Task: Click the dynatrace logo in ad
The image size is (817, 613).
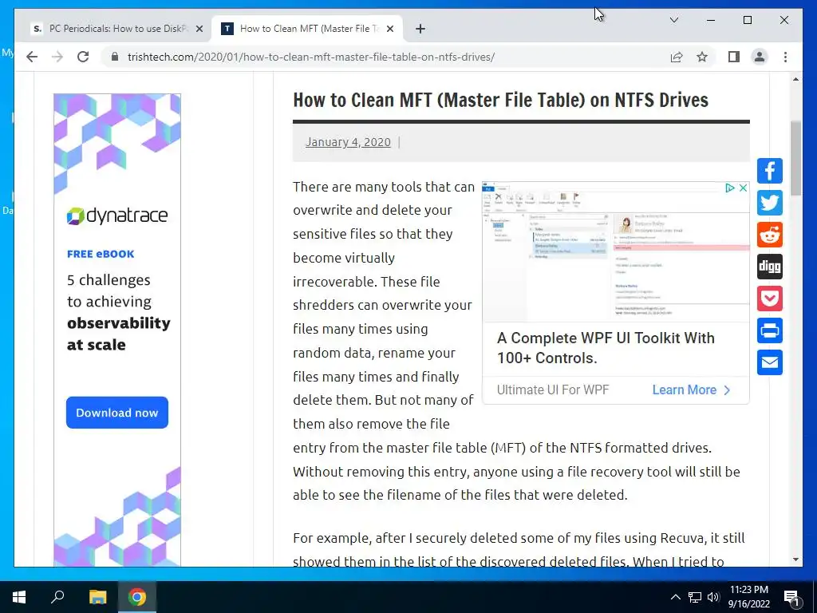Action: point(117,216)
